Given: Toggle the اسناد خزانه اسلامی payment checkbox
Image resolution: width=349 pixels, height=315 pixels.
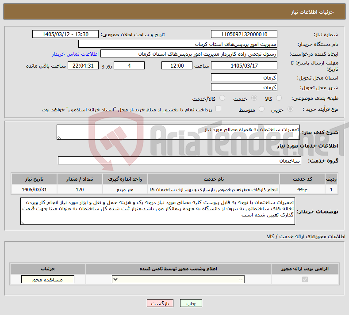Looking at the screenshot, I should [219, 109].
